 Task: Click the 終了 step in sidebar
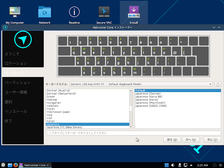pyautogui.click(x=8, y=121)
